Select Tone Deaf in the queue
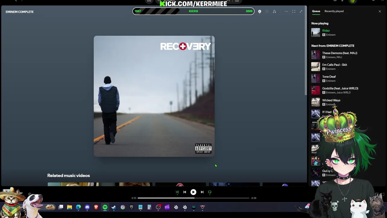 pyautogui.click(x=329, y=77)
